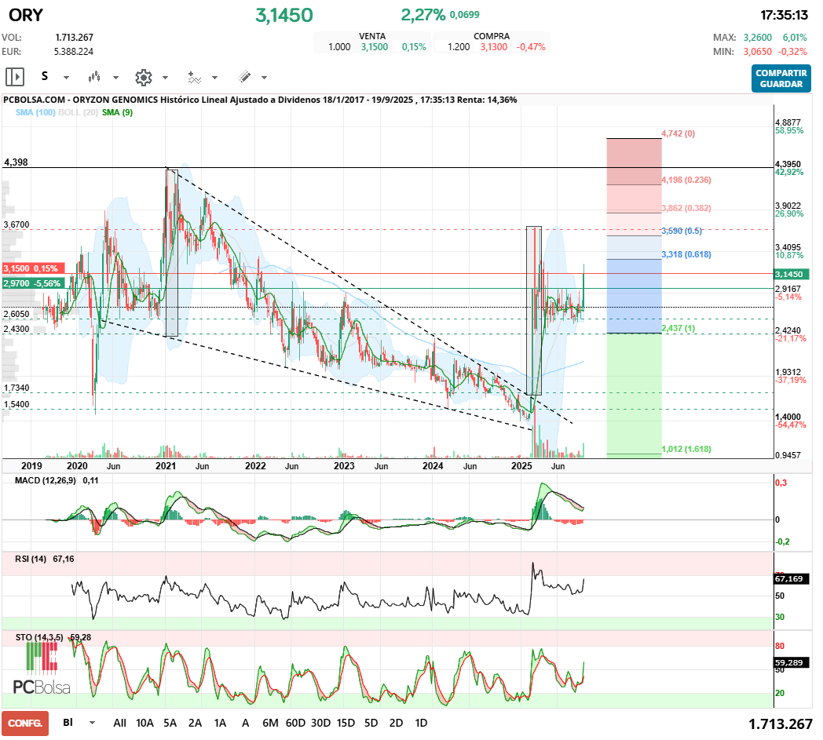The width and height of the screenshot is (823, 740).
Task: Click the Fibonacci 4,742 (0) level label
Action: [x=679, y=133]
